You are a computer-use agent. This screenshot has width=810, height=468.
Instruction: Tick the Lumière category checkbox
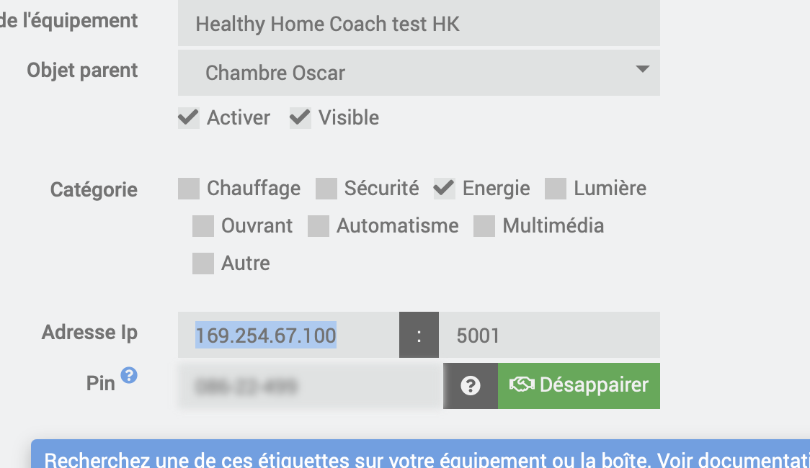click(x=556, y=189)
